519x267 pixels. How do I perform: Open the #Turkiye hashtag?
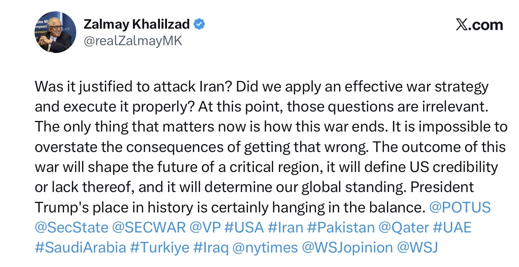[x=161, y=248]
